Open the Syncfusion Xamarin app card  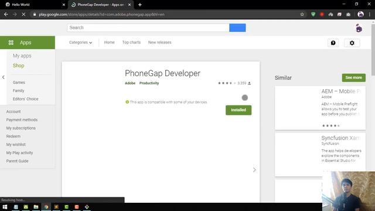[320, 155]
